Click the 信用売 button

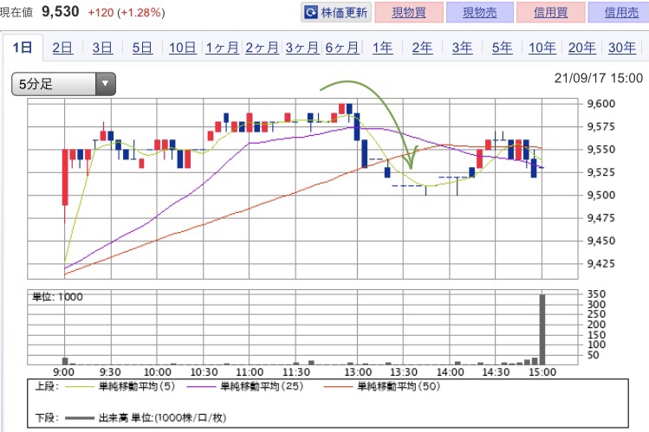click(x=620, y=12)
